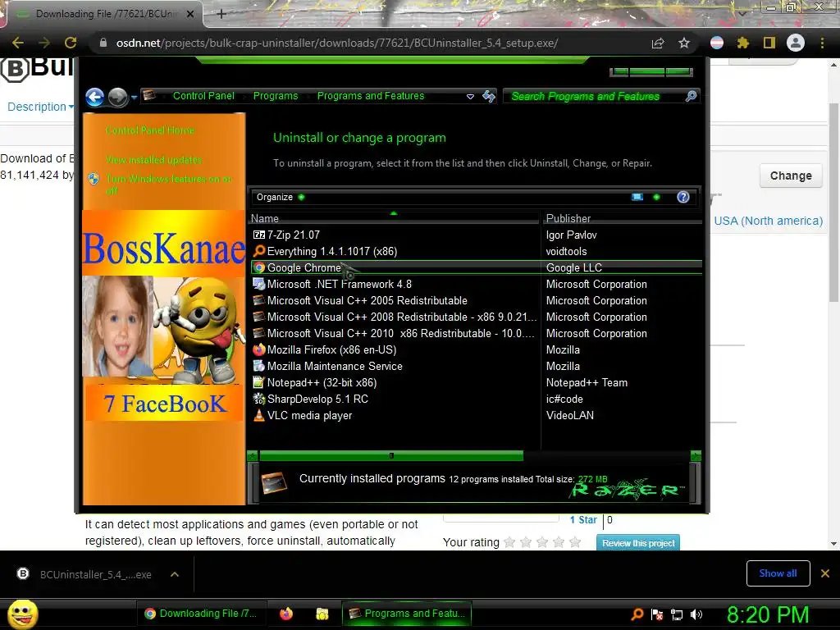Expand the view options dropdown arrow
The width and height of the screenshot is (840, 630).
click(x=656, y=197)
